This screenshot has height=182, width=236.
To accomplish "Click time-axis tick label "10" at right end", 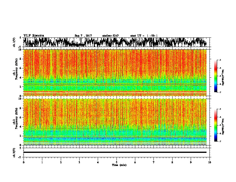I will [x=209, y=162].
